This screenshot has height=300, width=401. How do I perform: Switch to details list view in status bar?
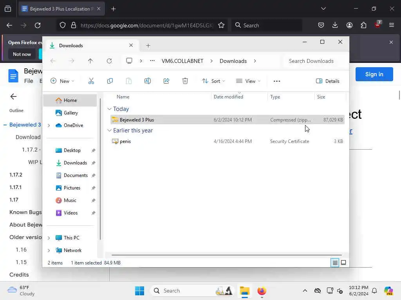tap(335, 263)
